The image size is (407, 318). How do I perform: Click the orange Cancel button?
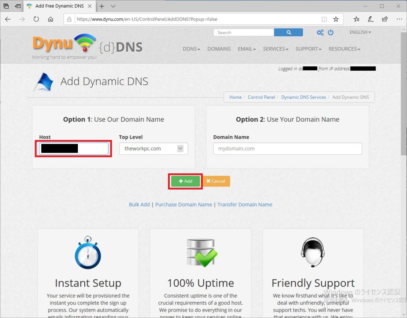coord(216,181)
